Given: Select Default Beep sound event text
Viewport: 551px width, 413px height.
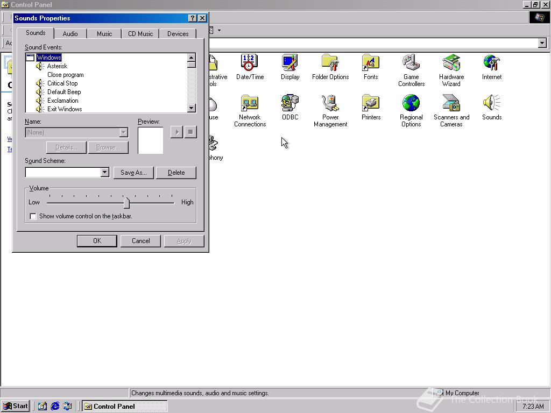Looking at the screenshot, I should point(64,92).
